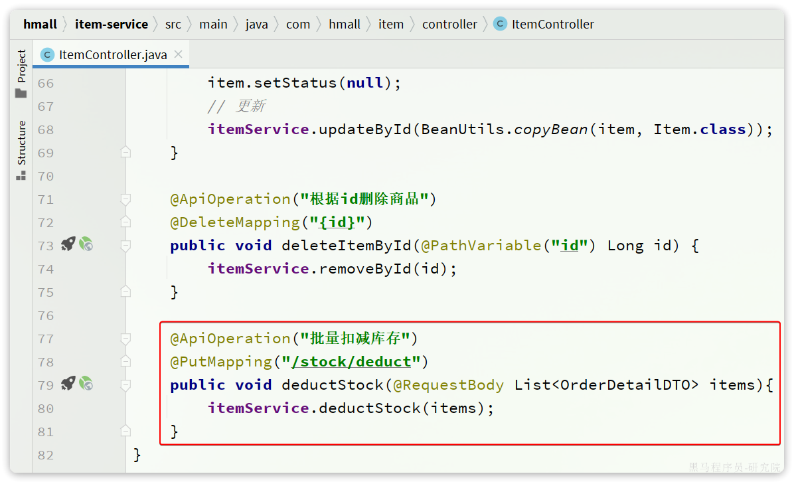The width and height of the screenshot is (794, 484).
Task: Click item-service in breadcrumb path
Action: [112, 25]
